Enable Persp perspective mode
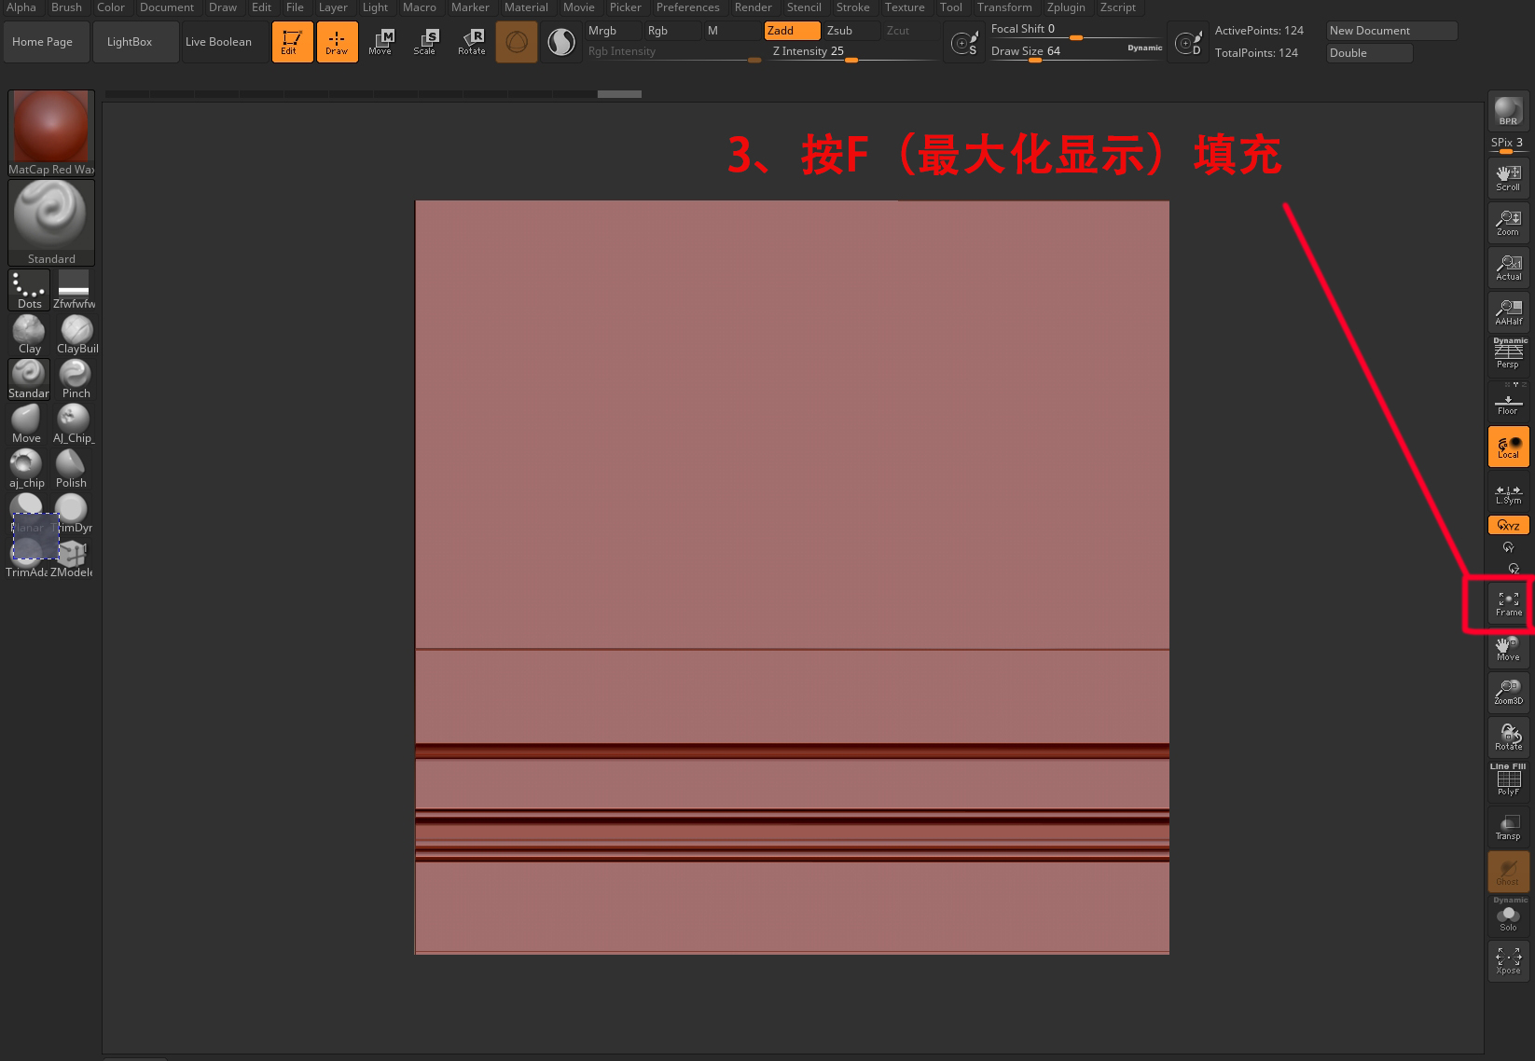 coord(1507,352)
